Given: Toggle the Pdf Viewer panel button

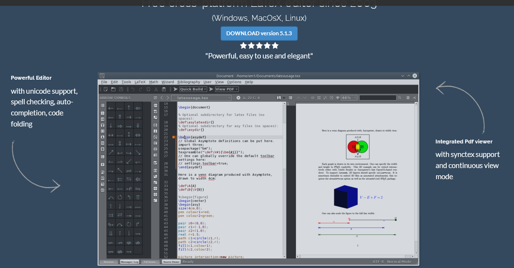Looking at the screenshot, I should 150,262.
